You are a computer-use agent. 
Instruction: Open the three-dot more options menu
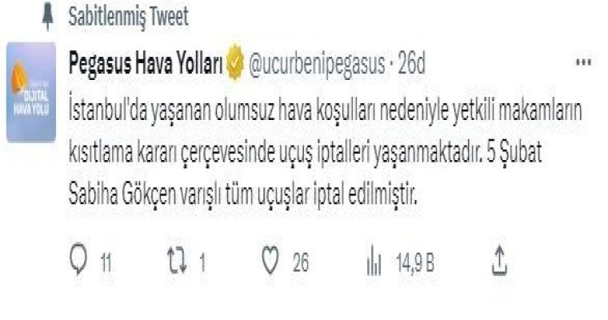(x=583, y=62)
